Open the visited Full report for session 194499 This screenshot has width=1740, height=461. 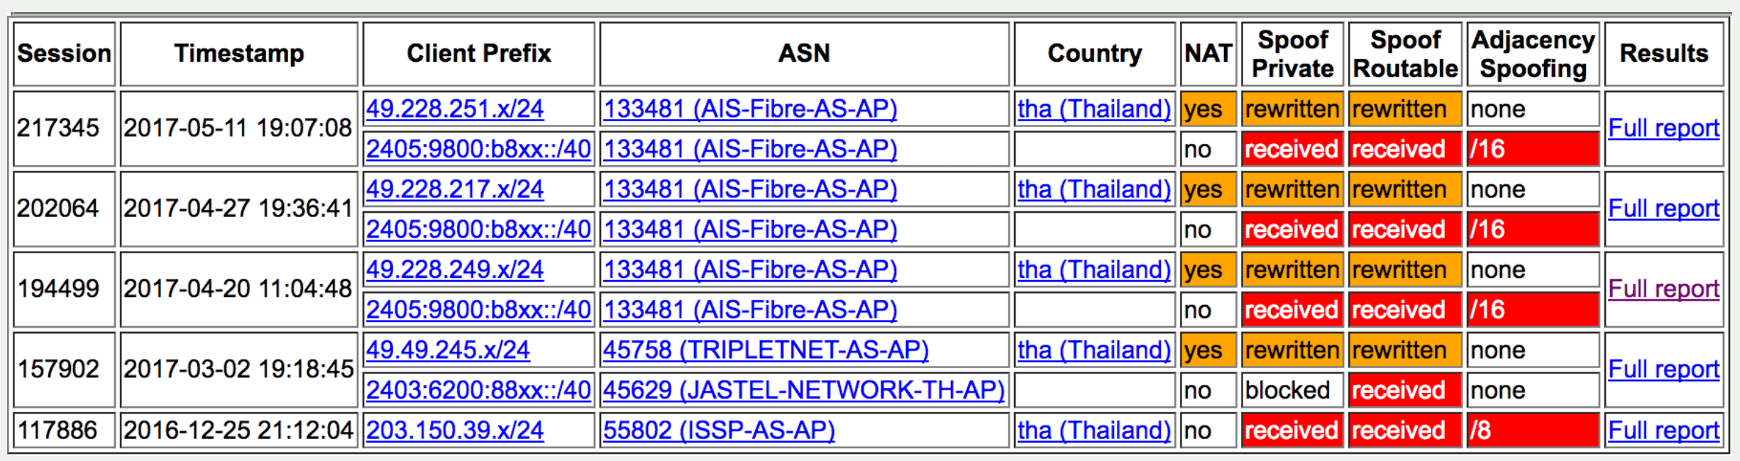tap(1663, 289)
